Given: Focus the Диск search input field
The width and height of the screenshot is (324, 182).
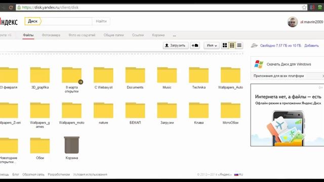Looking at the screenshot, I should [x=66, y=21].
